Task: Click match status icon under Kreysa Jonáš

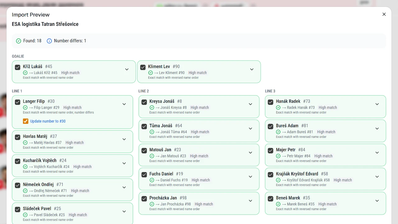Action: (x=152, y=108)
